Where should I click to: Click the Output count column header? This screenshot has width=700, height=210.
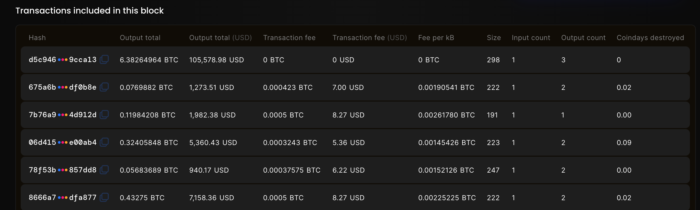point(583,38)
